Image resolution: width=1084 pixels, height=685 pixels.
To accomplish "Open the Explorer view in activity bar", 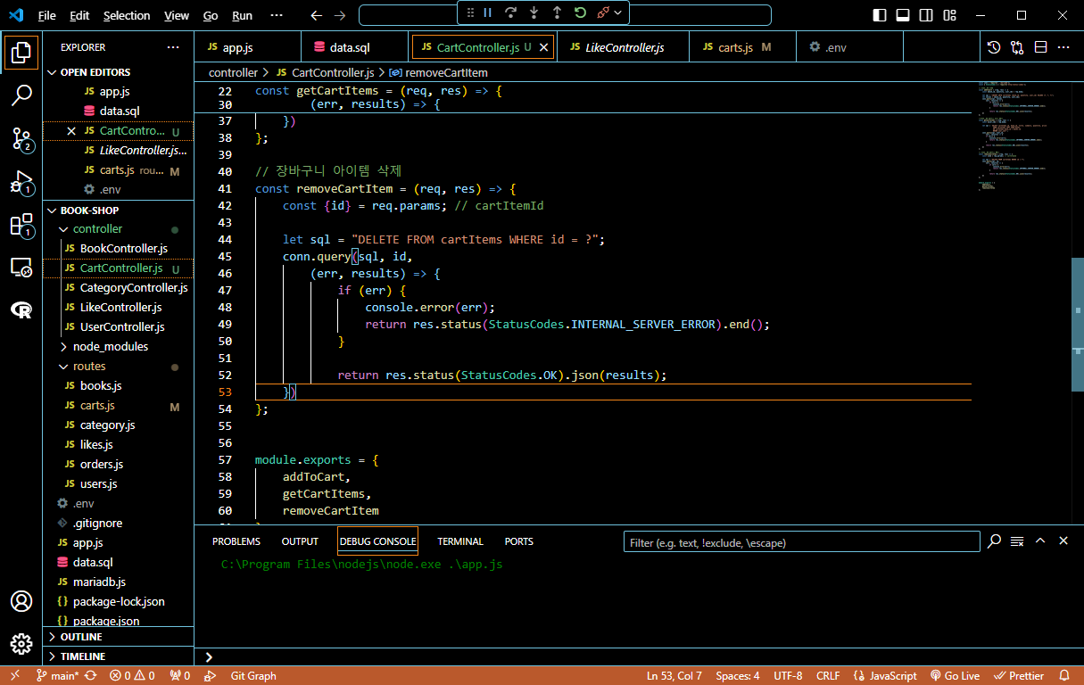I will 21,53.
